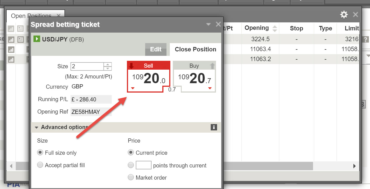
Task: Select Accept partial fill radio button
Action: point(40,165)
